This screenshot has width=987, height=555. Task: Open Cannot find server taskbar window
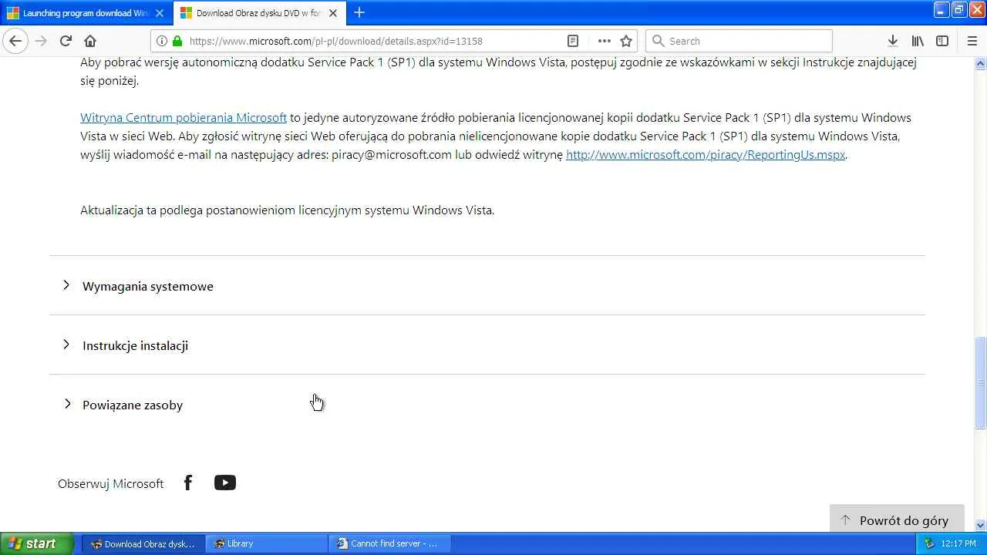(x=390, y=543)
